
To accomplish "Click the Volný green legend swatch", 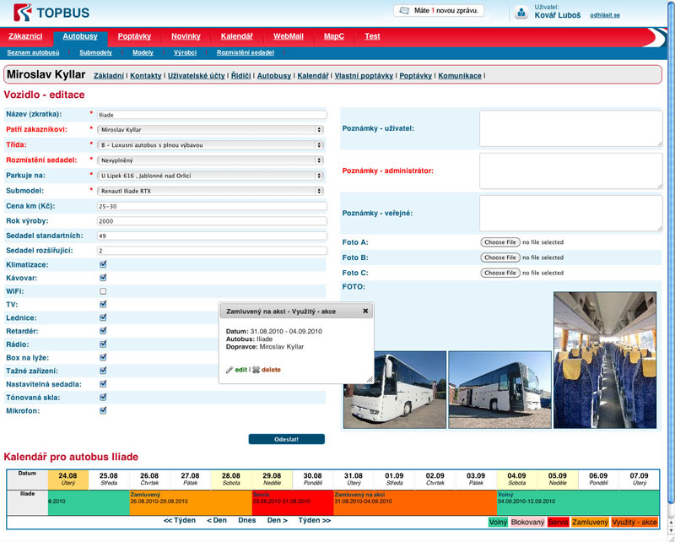I will pos(498,523).
